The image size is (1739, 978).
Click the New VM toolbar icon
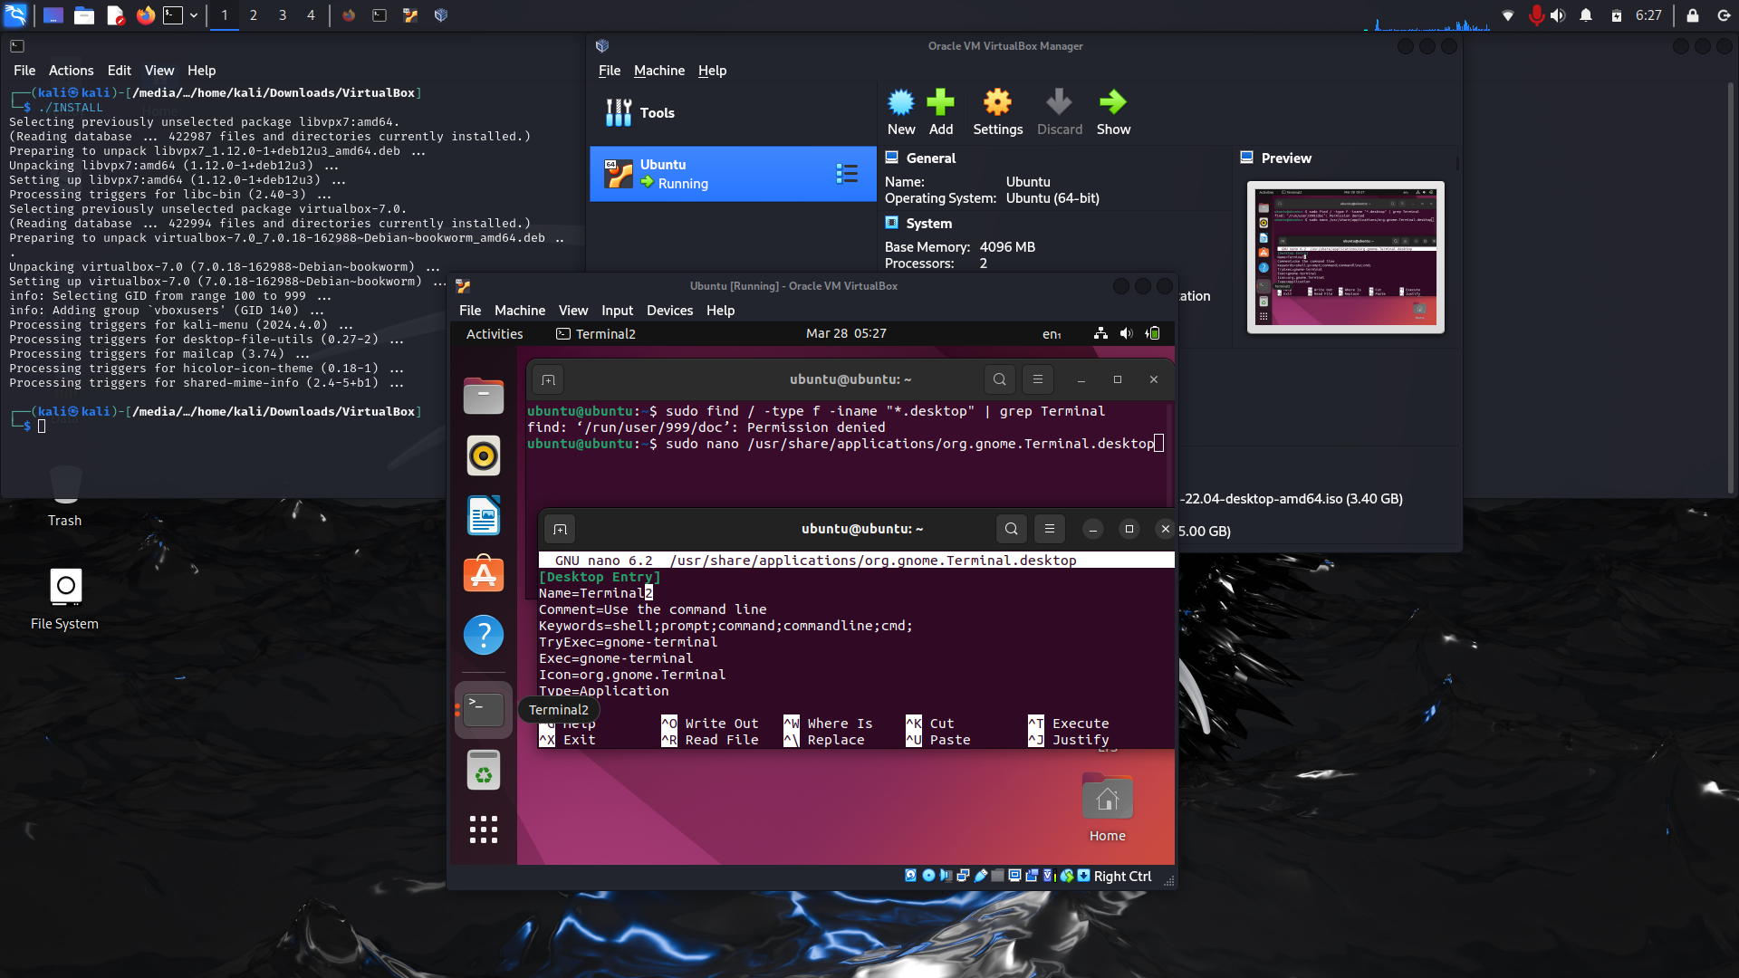click(900, 103)
